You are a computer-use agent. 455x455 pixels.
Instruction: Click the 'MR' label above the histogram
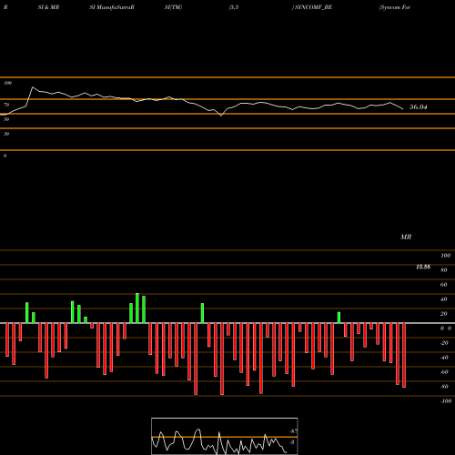(406, 237)
